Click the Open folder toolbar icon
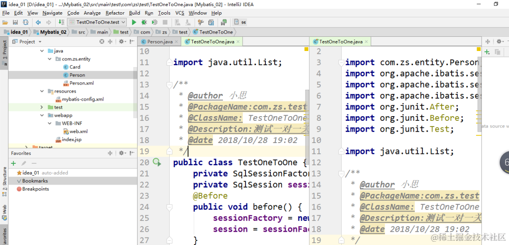Screen dimensions: 509x245 [x=5, y=22]
